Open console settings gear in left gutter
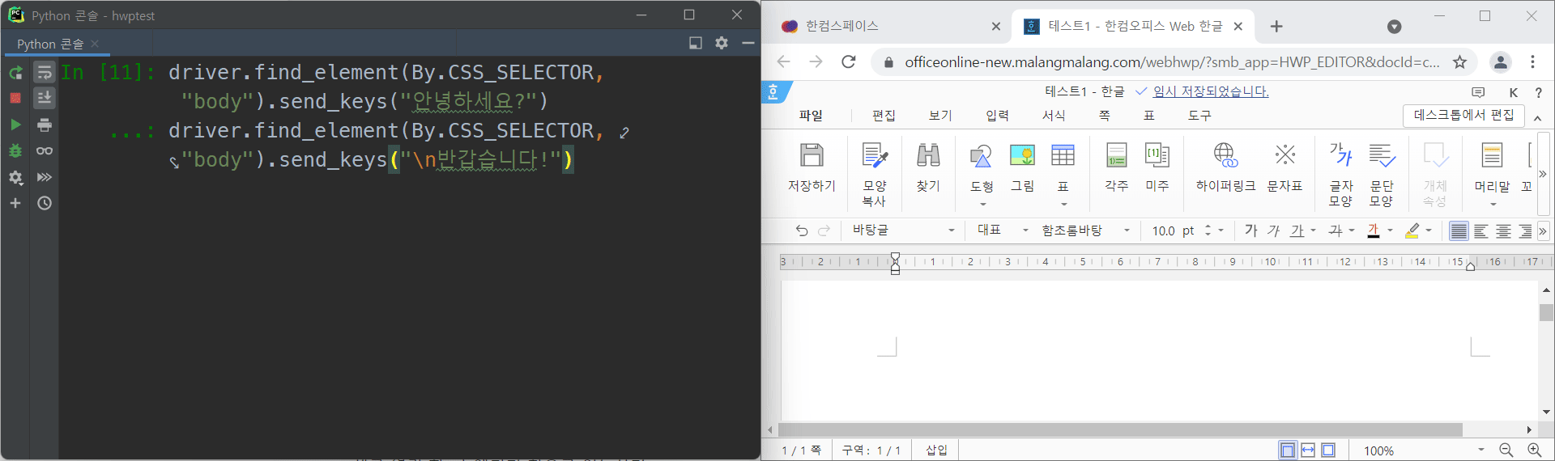This screenshot has width=1555, height=461. [15, 177]
